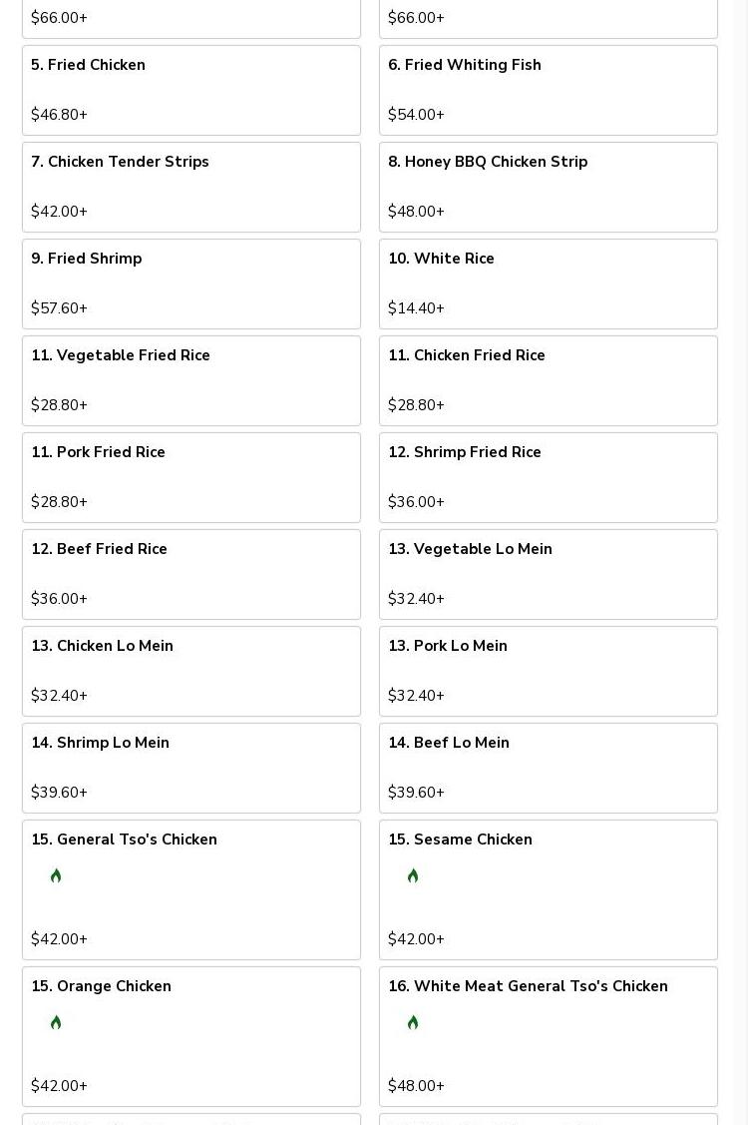Click the spicy flame icon under Sesame Chicken
Viewport: 748px width, 1125px height.
point(412,875)
